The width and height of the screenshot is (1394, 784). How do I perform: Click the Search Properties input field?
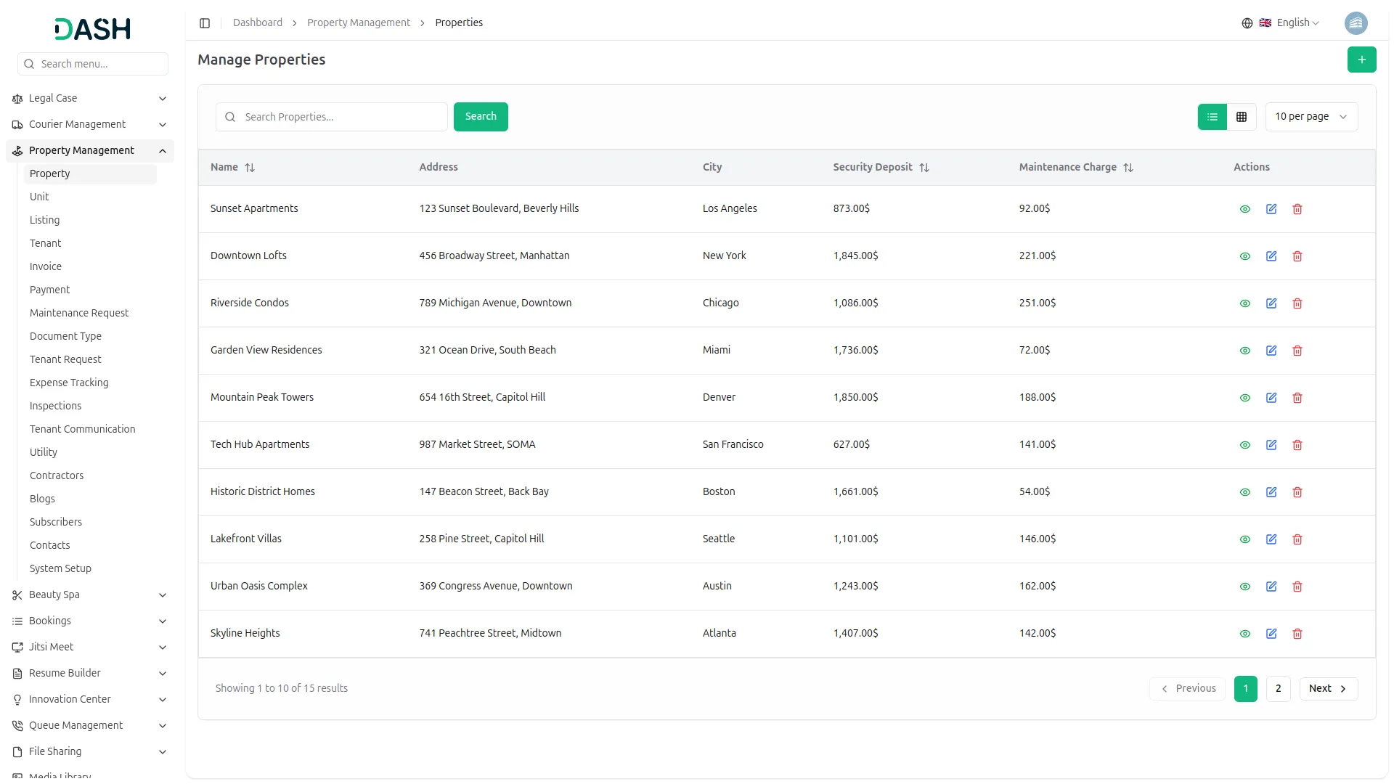[x=341, y=117]
